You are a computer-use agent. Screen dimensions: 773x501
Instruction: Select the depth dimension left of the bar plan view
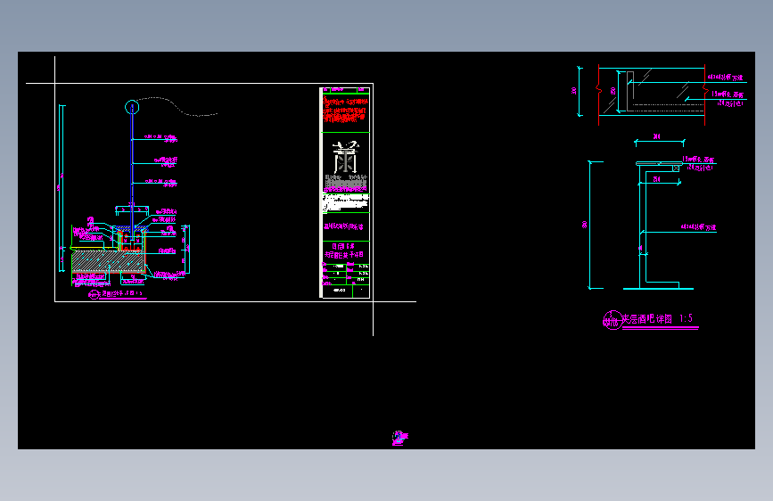pos(578,92)
